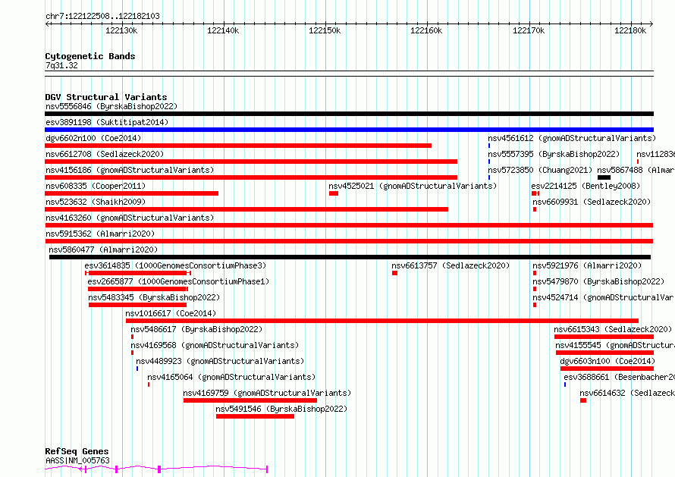Screen dimensions: 675x477
Task: Click the nsv5486617 (ByrskaBishop2022) label
Action: [x=196, y=329]
